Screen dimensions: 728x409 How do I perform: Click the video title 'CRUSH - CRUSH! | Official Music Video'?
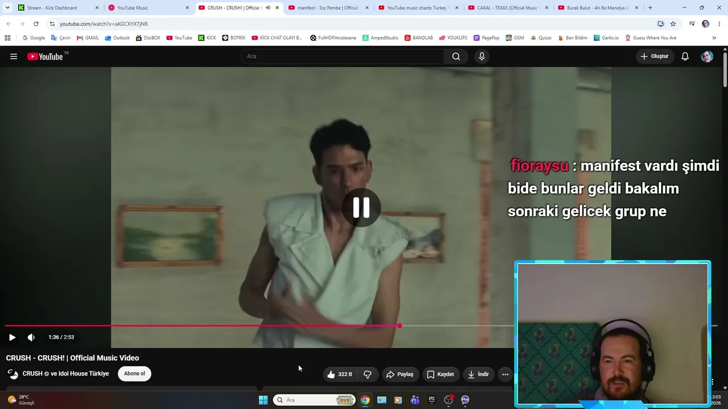pyautogui.click(x=72, y=358)
